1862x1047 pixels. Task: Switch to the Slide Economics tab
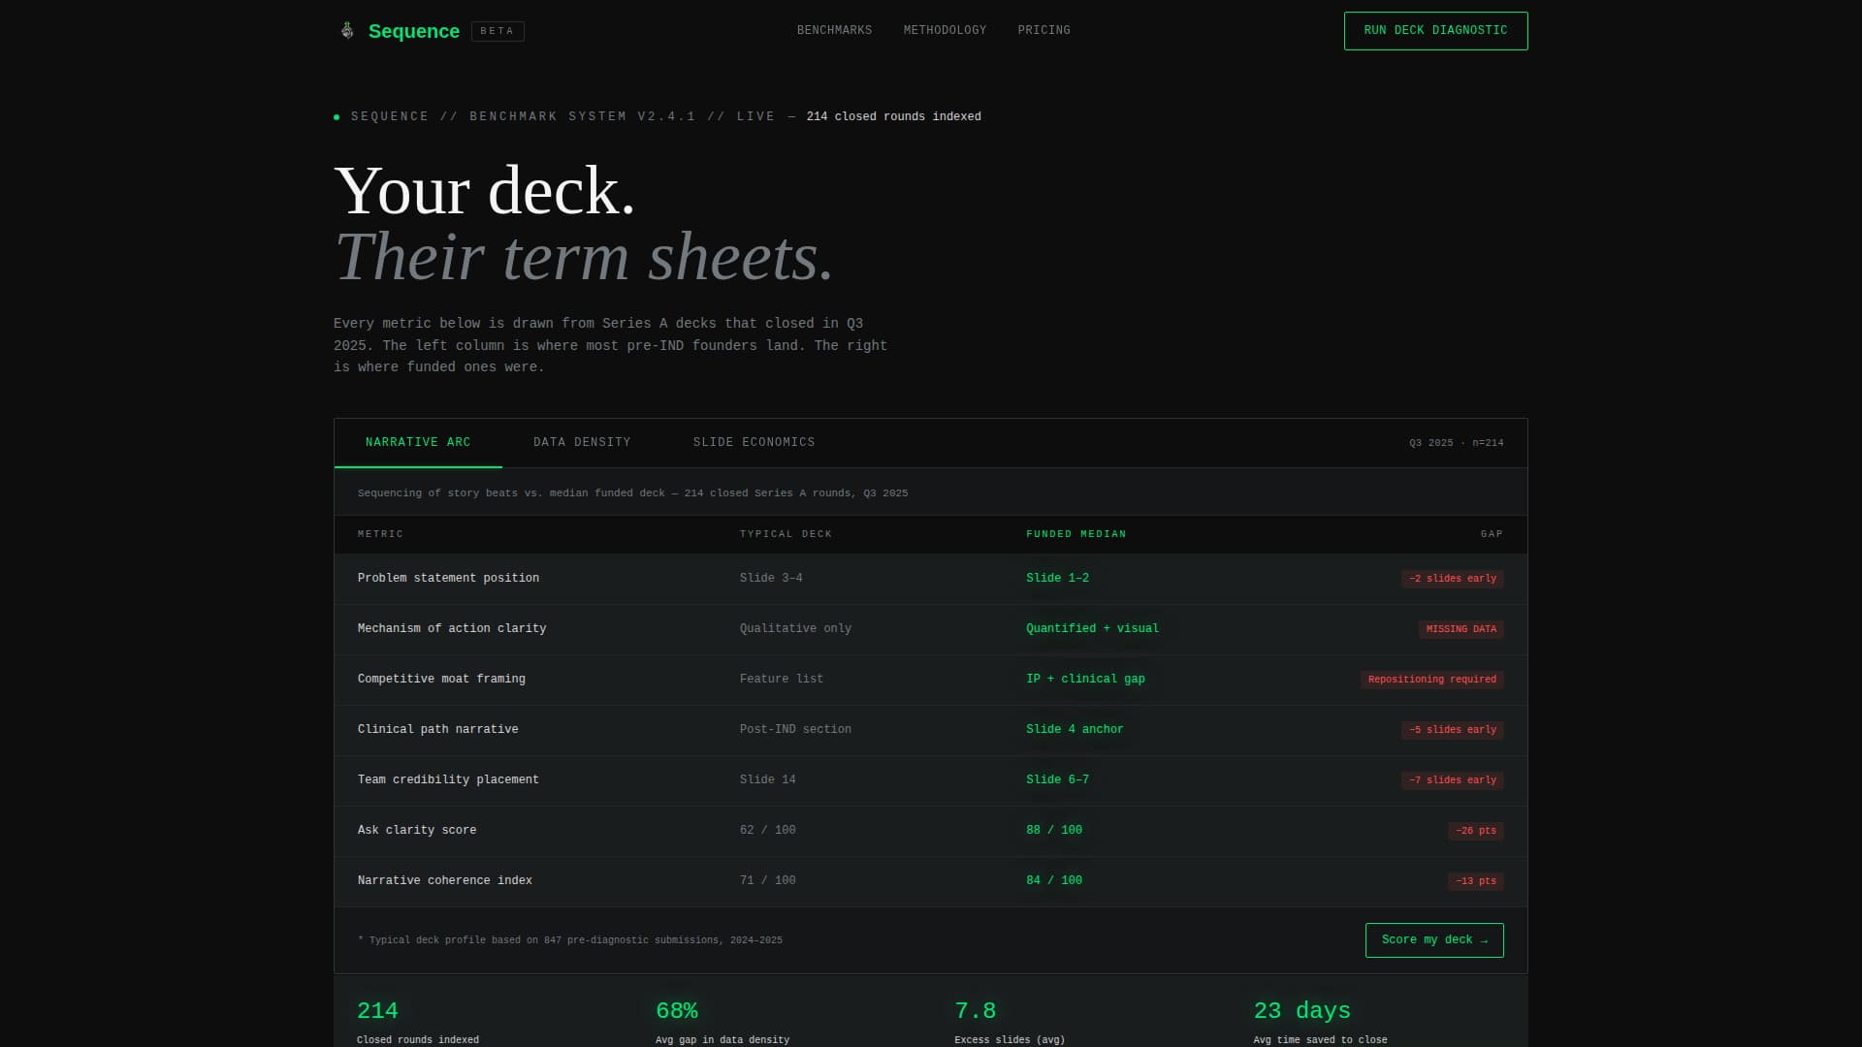tap(754, 443)
